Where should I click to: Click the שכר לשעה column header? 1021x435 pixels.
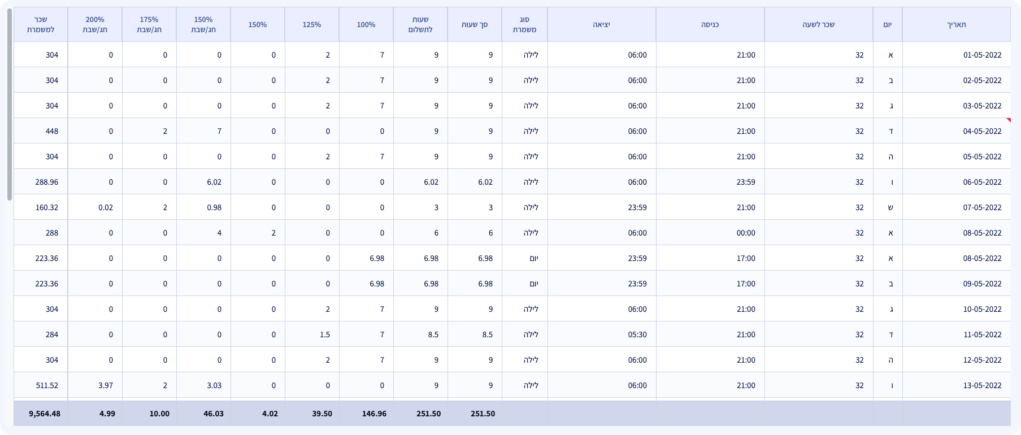[x=818, y=24]
